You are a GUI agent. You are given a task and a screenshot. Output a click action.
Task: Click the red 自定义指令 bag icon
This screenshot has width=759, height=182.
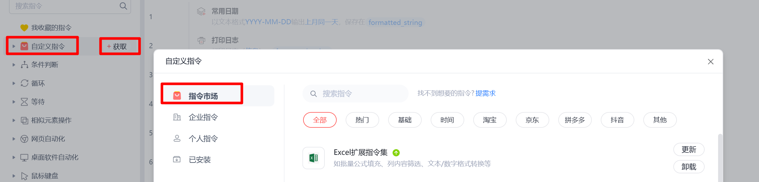pos(24,46)
